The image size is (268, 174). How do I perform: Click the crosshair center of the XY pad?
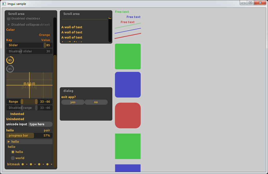click(29, 85)
